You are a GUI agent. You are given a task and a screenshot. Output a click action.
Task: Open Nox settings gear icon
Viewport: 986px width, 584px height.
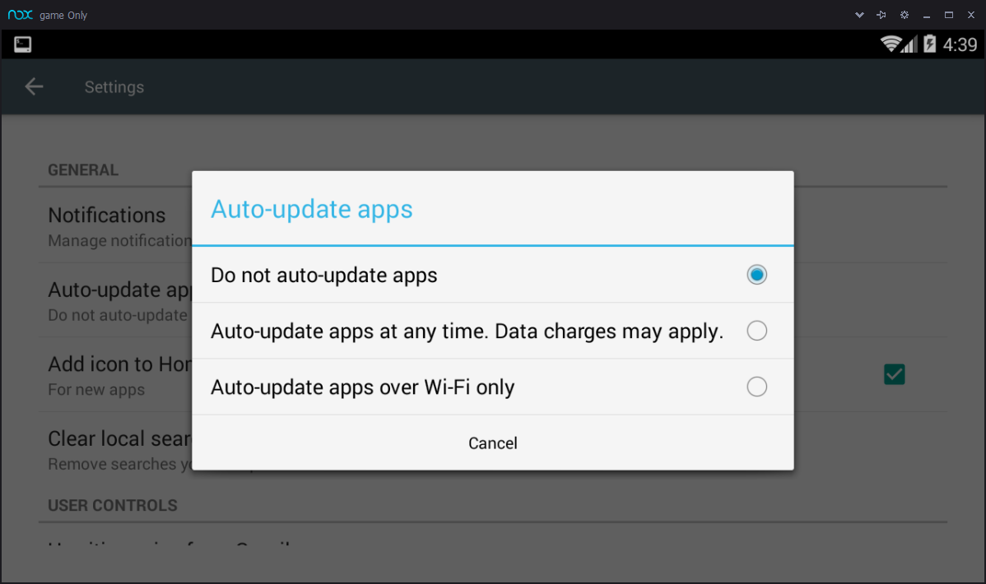[905, 15]
